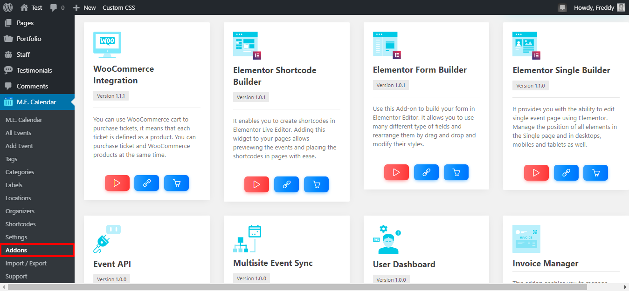
Task: Click the notification icon near Howdy
Action: [562, 7]
